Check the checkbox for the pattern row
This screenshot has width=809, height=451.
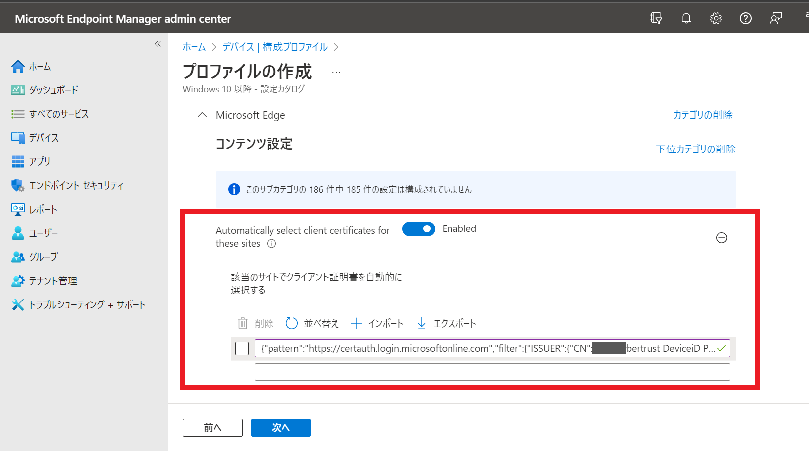[242, 349]
